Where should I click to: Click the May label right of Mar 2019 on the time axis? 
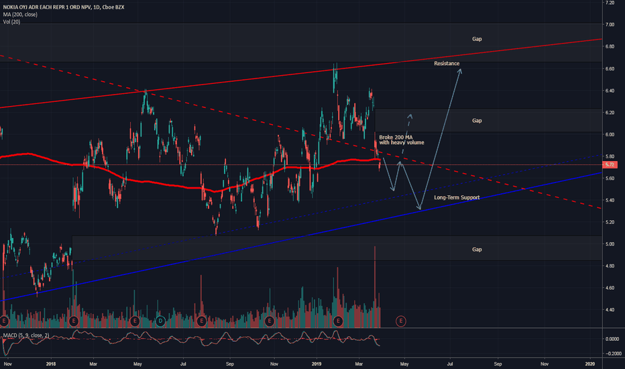[x=404, y=364]
